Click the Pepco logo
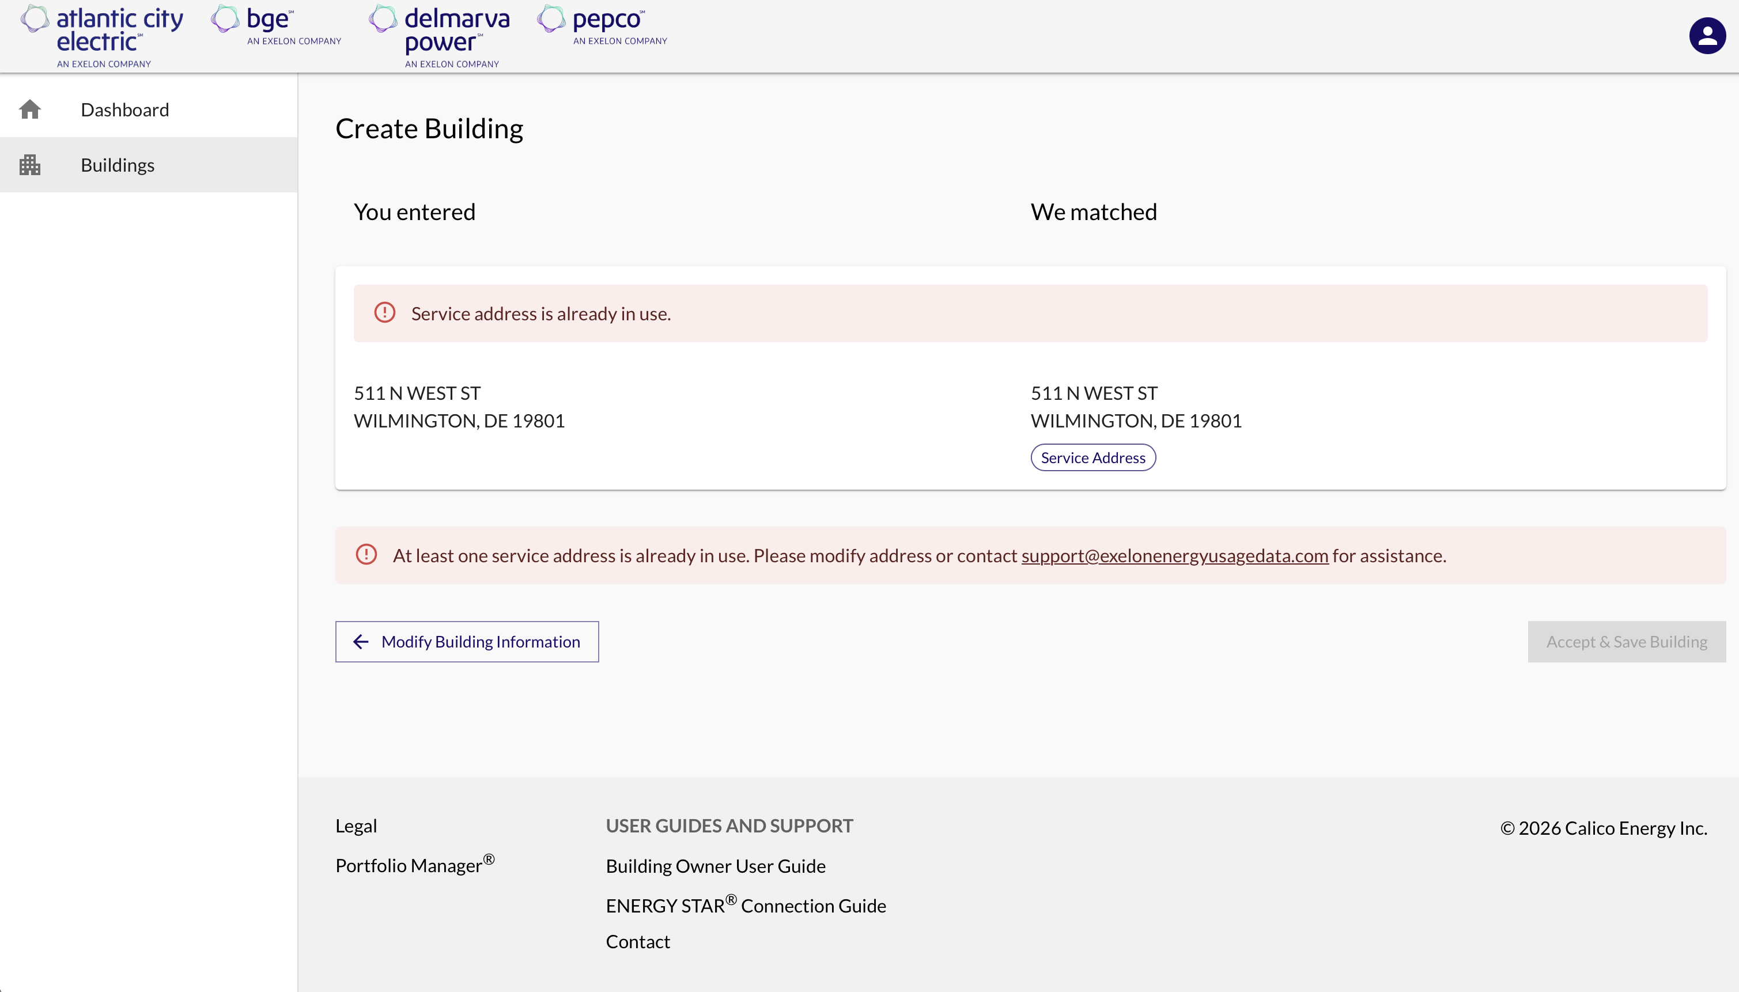Image resolution: width=1739 pixels, height=992 pixels. (x=602, y=26)
